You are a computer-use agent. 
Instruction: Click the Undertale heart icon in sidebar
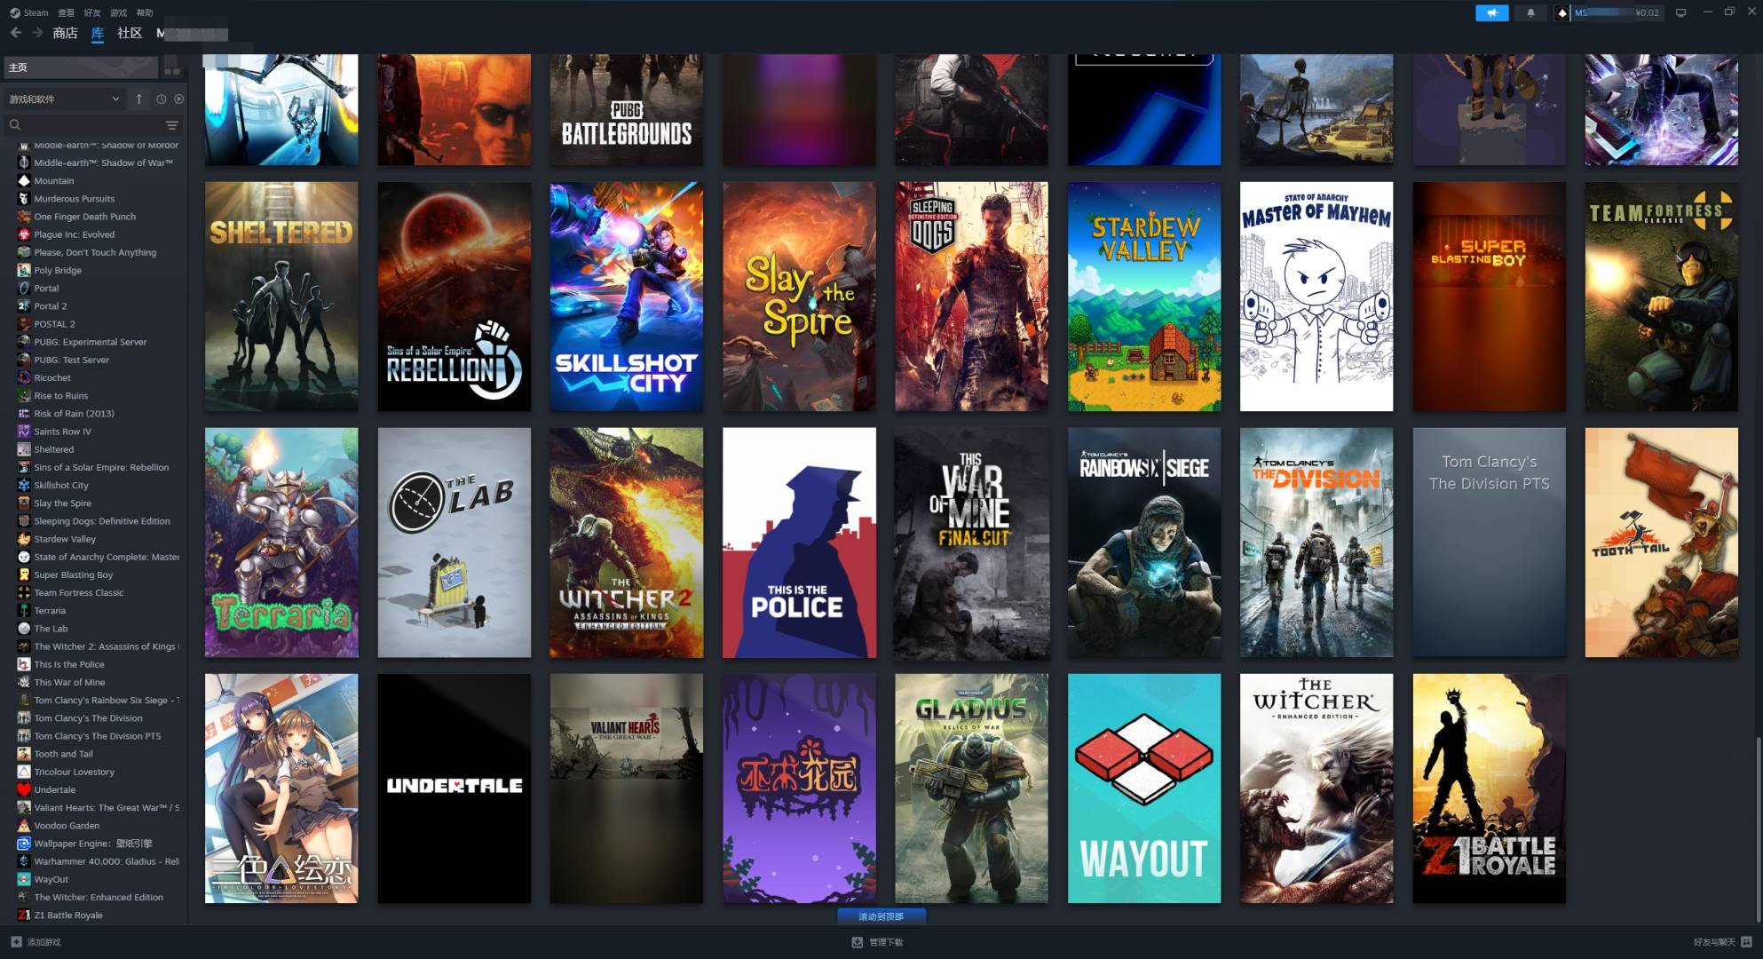[x=24, y=789]
